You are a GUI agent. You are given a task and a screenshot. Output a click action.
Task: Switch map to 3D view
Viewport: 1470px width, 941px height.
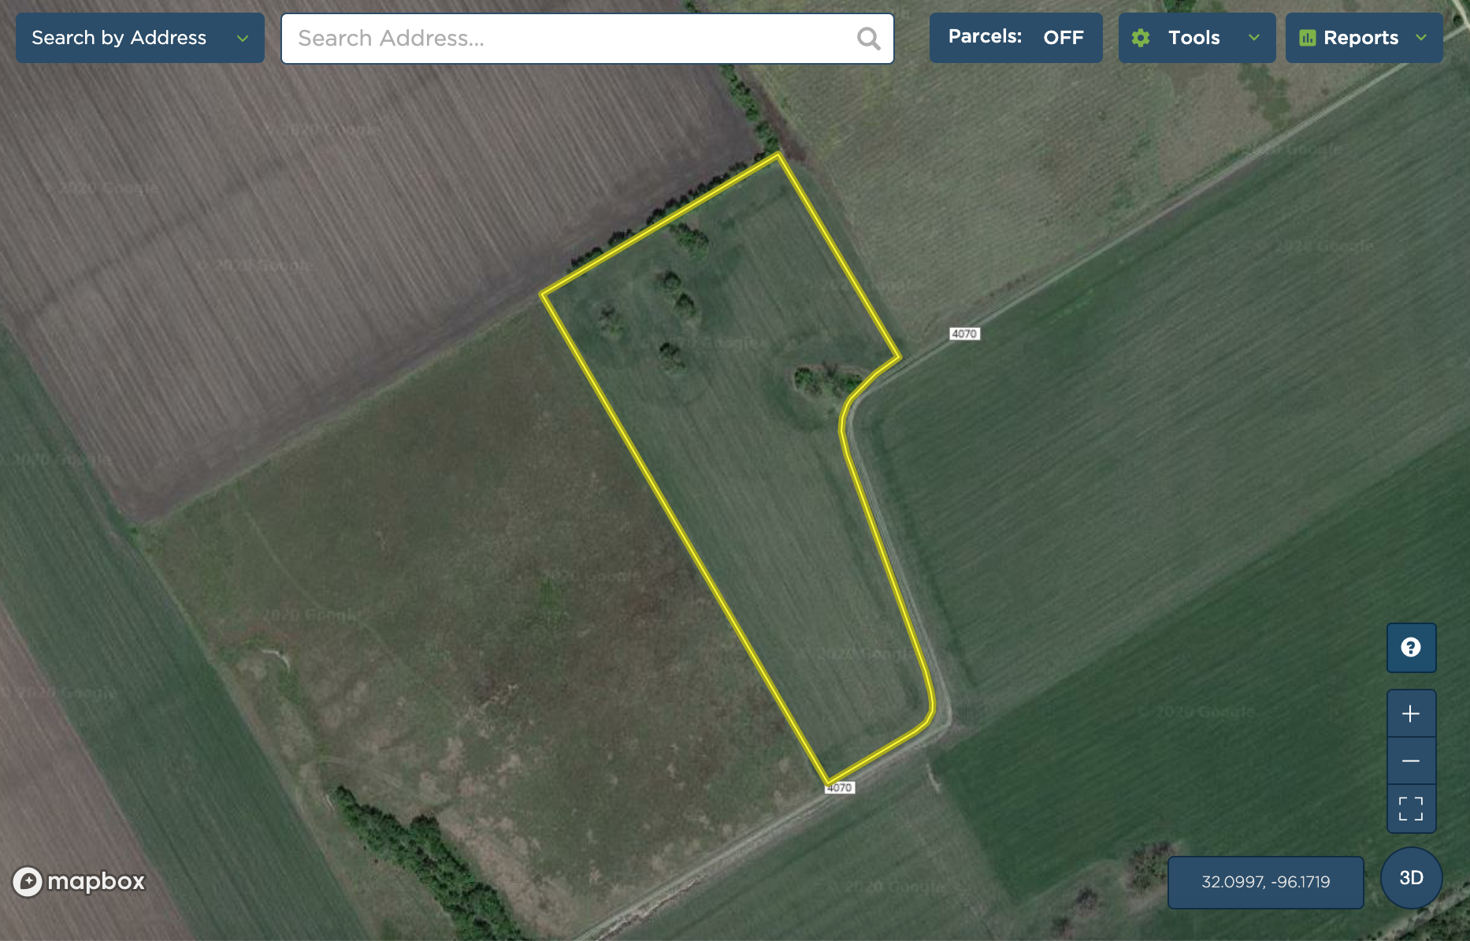pyautogui.click(x=1411, y=878)
